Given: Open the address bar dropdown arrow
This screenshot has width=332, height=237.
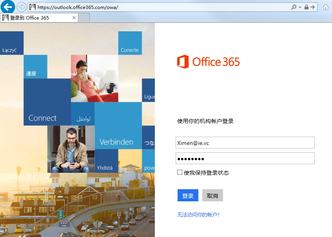Looking at the screenshot, I should (300, 7).
